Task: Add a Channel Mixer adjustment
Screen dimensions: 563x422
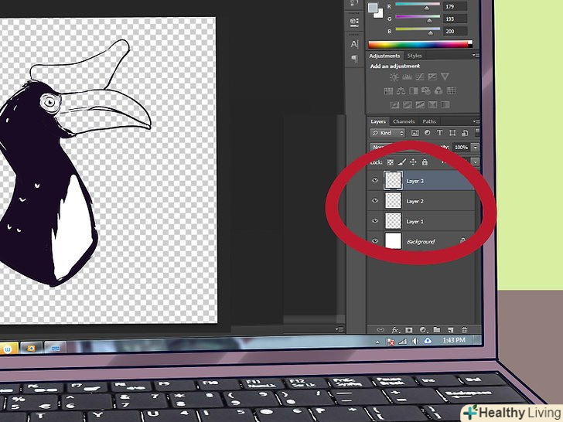Action: 438,90
